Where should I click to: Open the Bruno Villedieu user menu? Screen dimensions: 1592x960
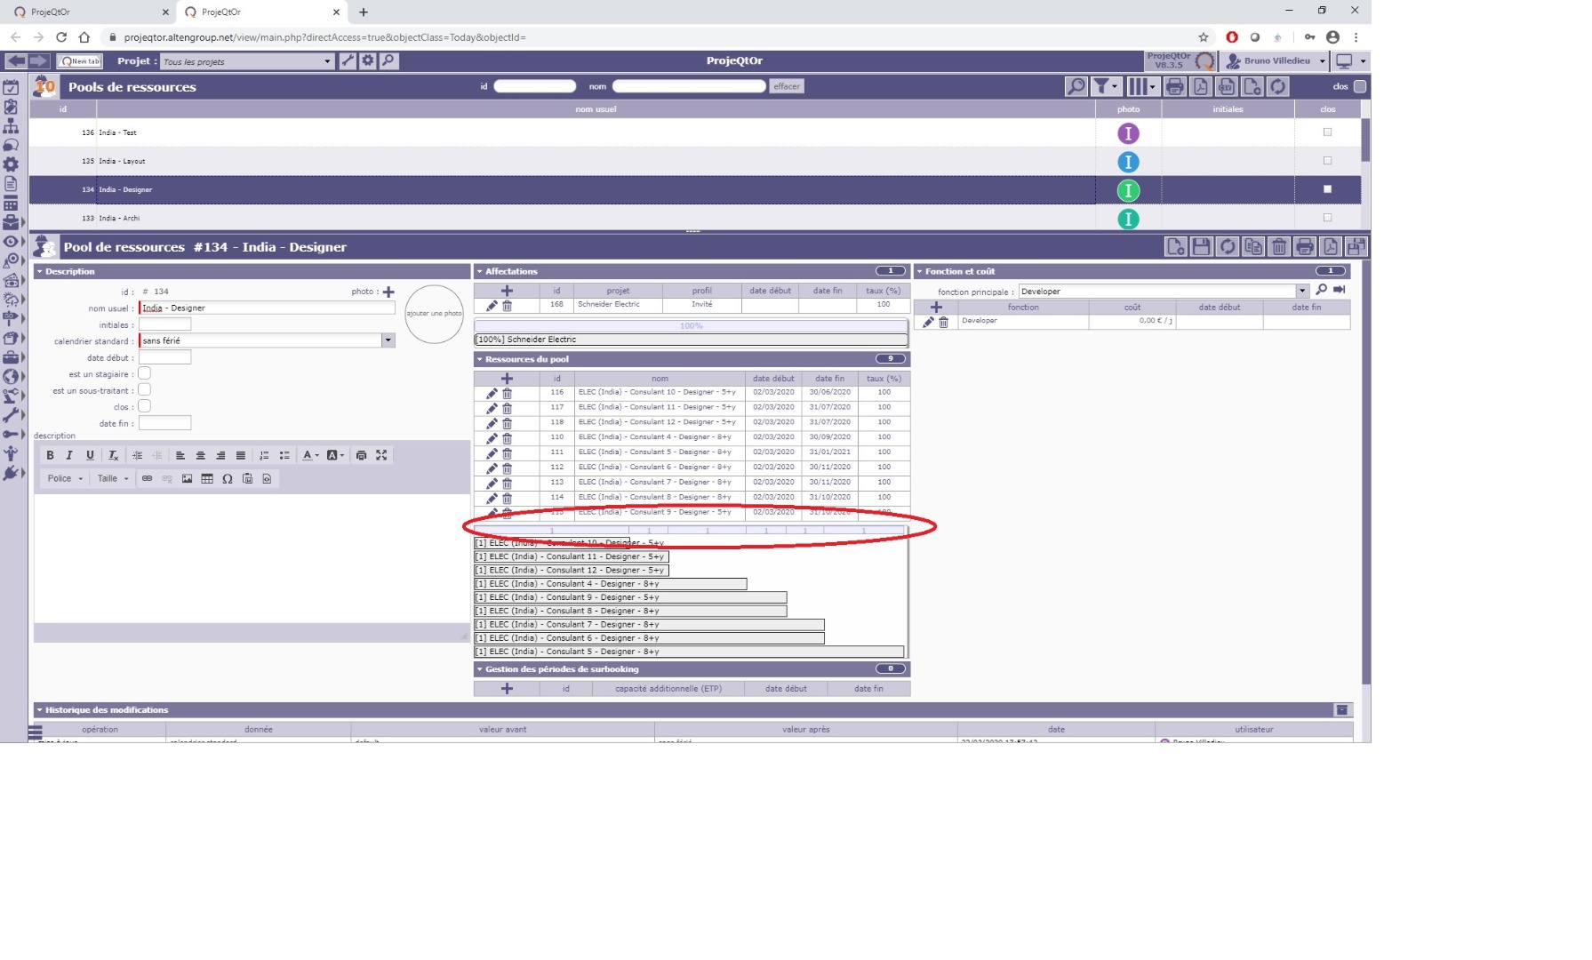1276,61
